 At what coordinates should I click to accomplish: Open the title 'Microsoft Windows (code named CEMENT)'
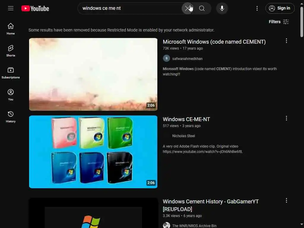214,42
